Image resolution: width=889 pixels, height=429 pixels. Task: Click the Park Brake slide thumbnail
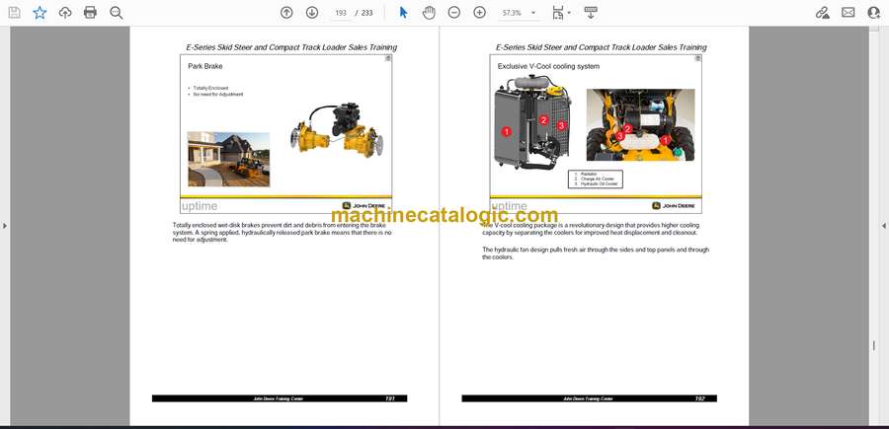(x=285, y=133)
